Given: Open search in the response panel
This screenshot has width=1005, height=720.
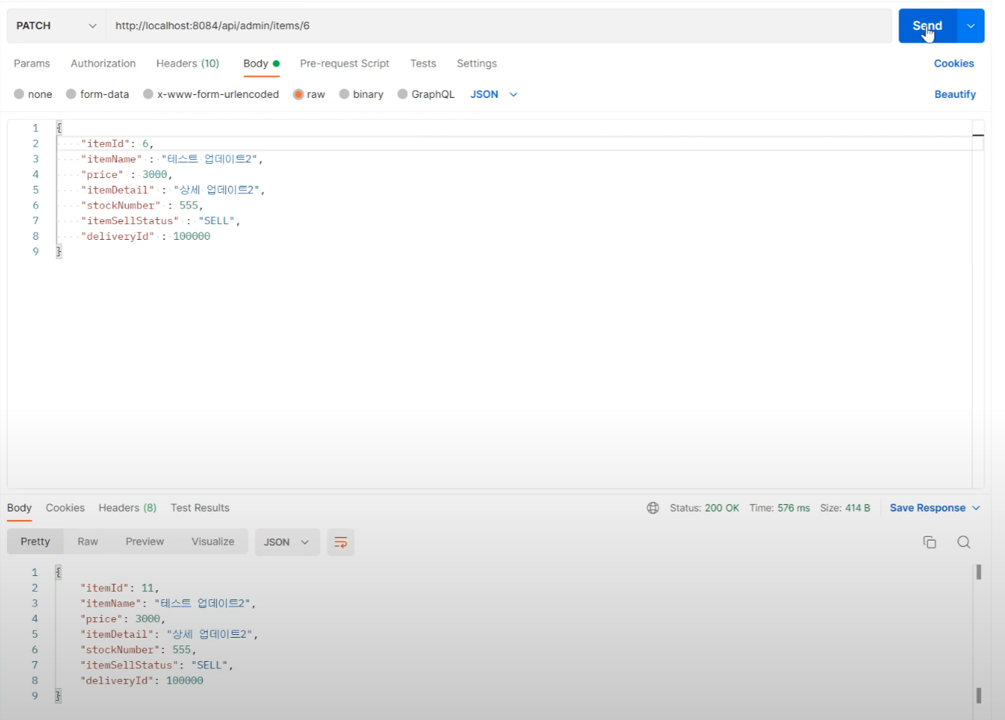Looking at the screenshot, I should coord(964,541).
